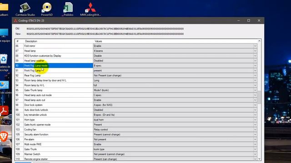Screen dimensions: 291x163
Task: Expand the Gate/Trunk 'trunk type' dropdown
Action: (255, 149)
